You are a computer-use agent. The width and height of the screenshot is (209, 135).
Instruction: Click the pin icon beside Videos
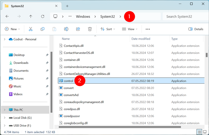pyautogui.click(x=47, y=94)
